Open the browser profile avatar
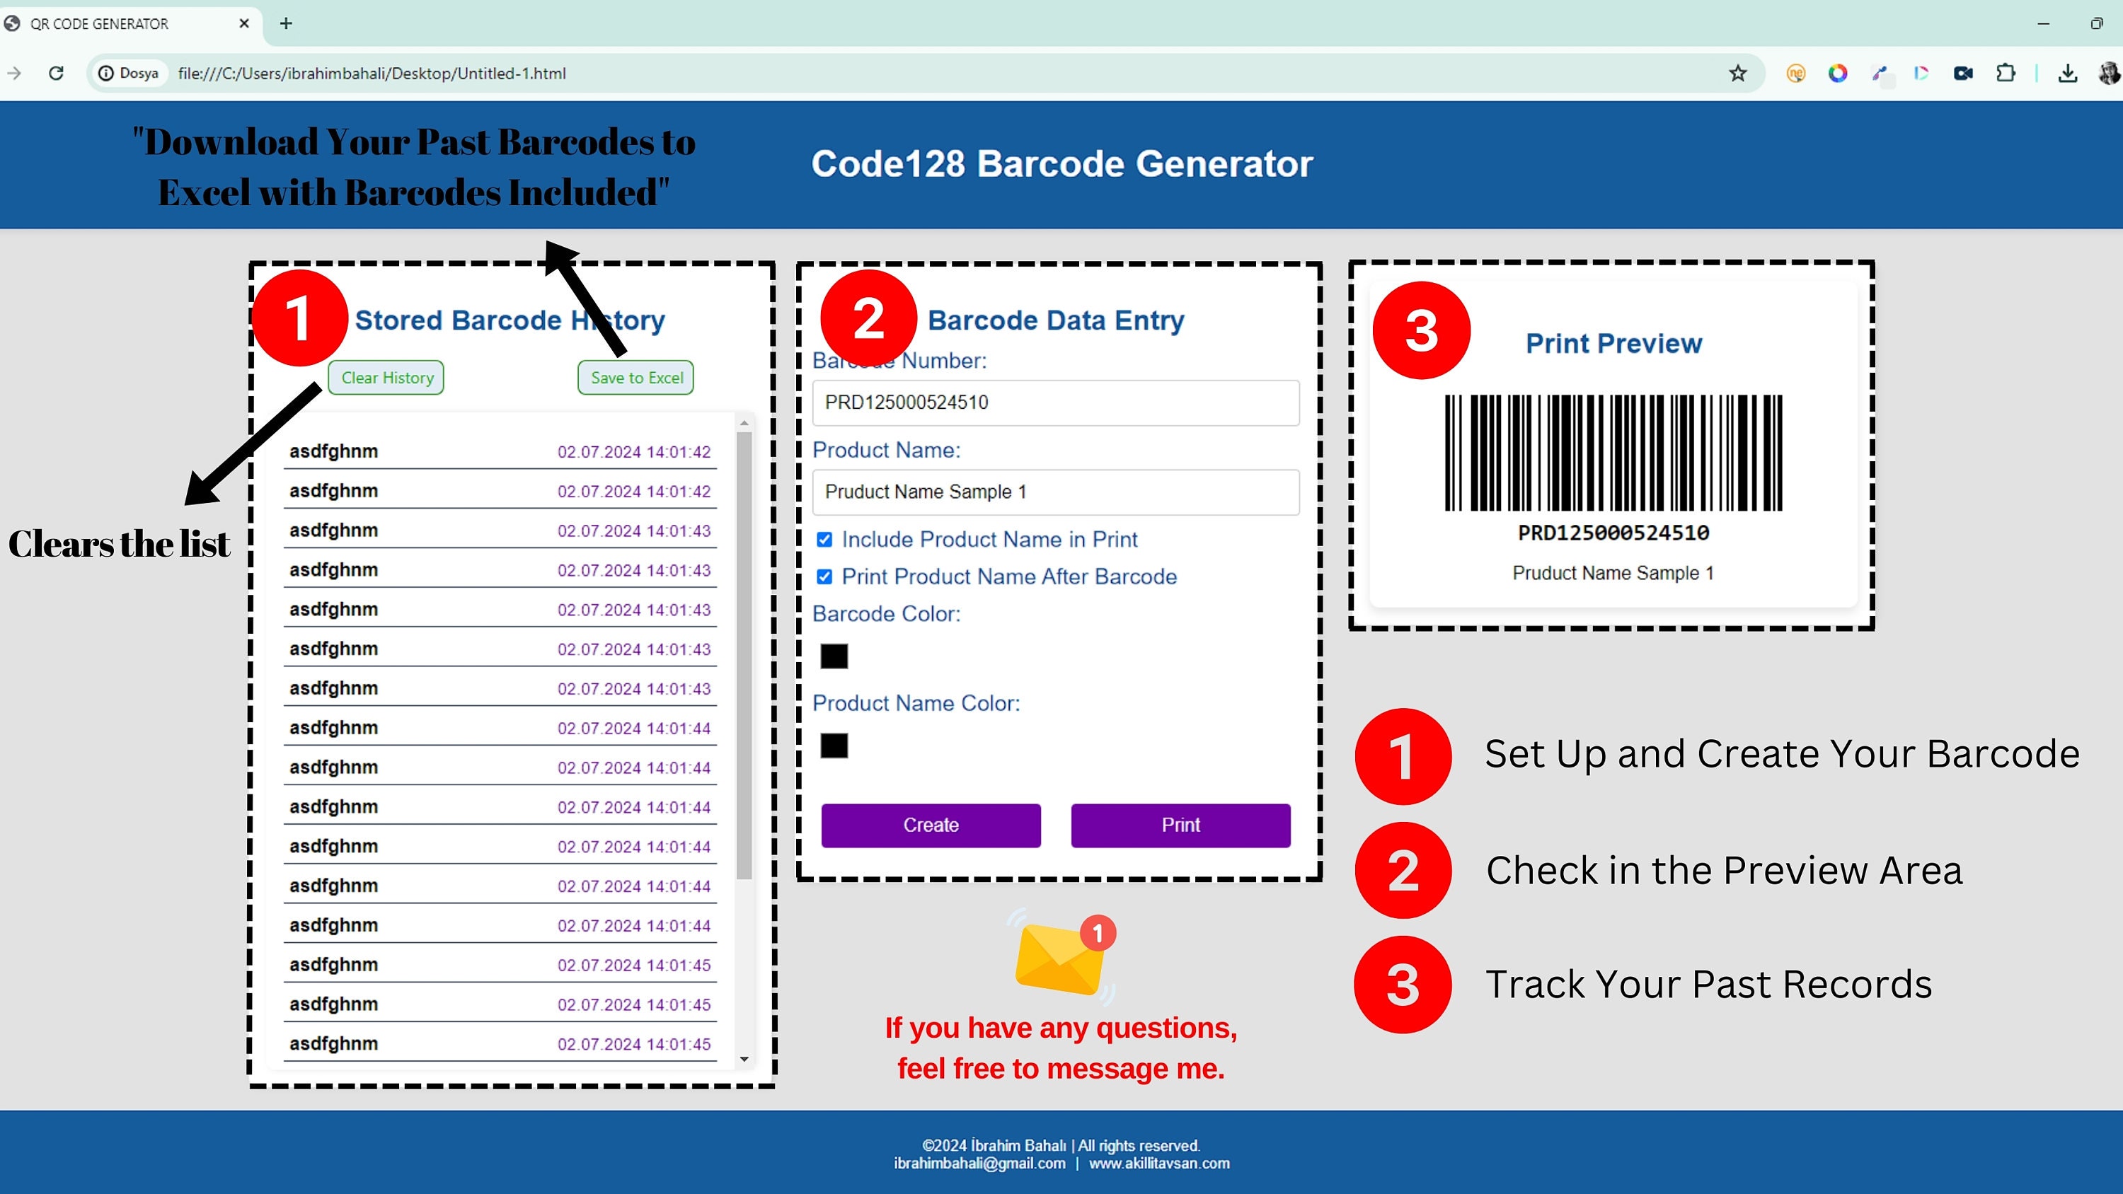 2109,74
